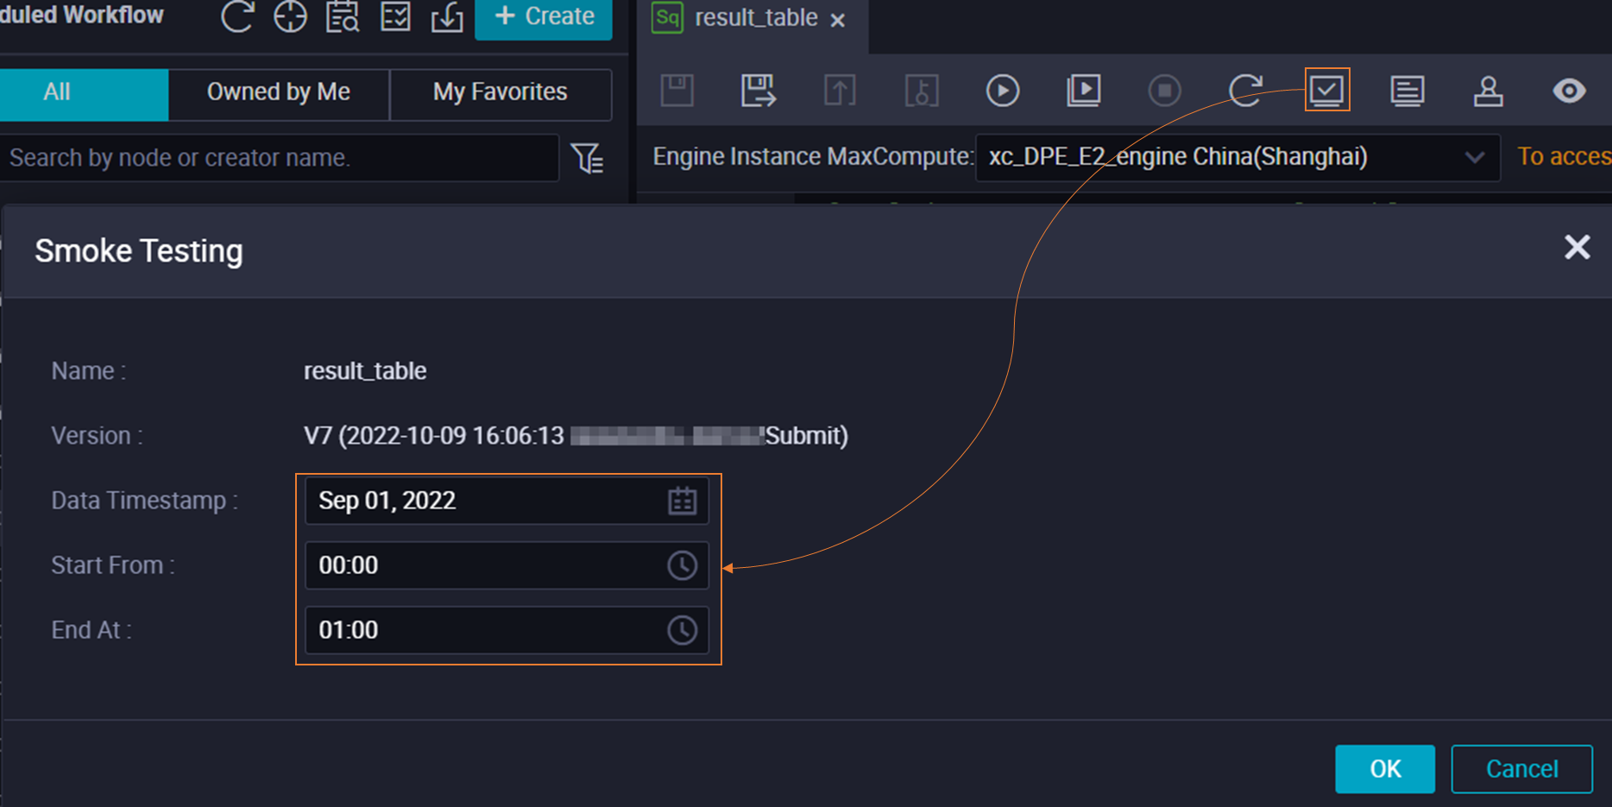Click the checklist icon in workflow panel header
The height and width of the screenshot is (807, 1612).
click(395, 16)
